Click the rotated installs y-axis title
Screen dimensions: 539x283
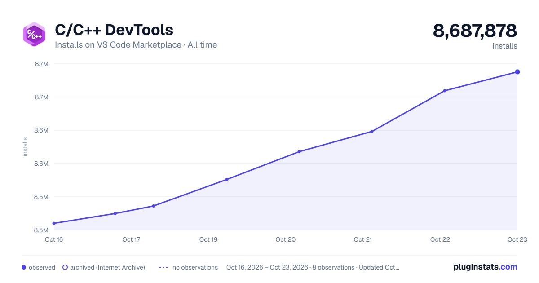click(25, 147)
